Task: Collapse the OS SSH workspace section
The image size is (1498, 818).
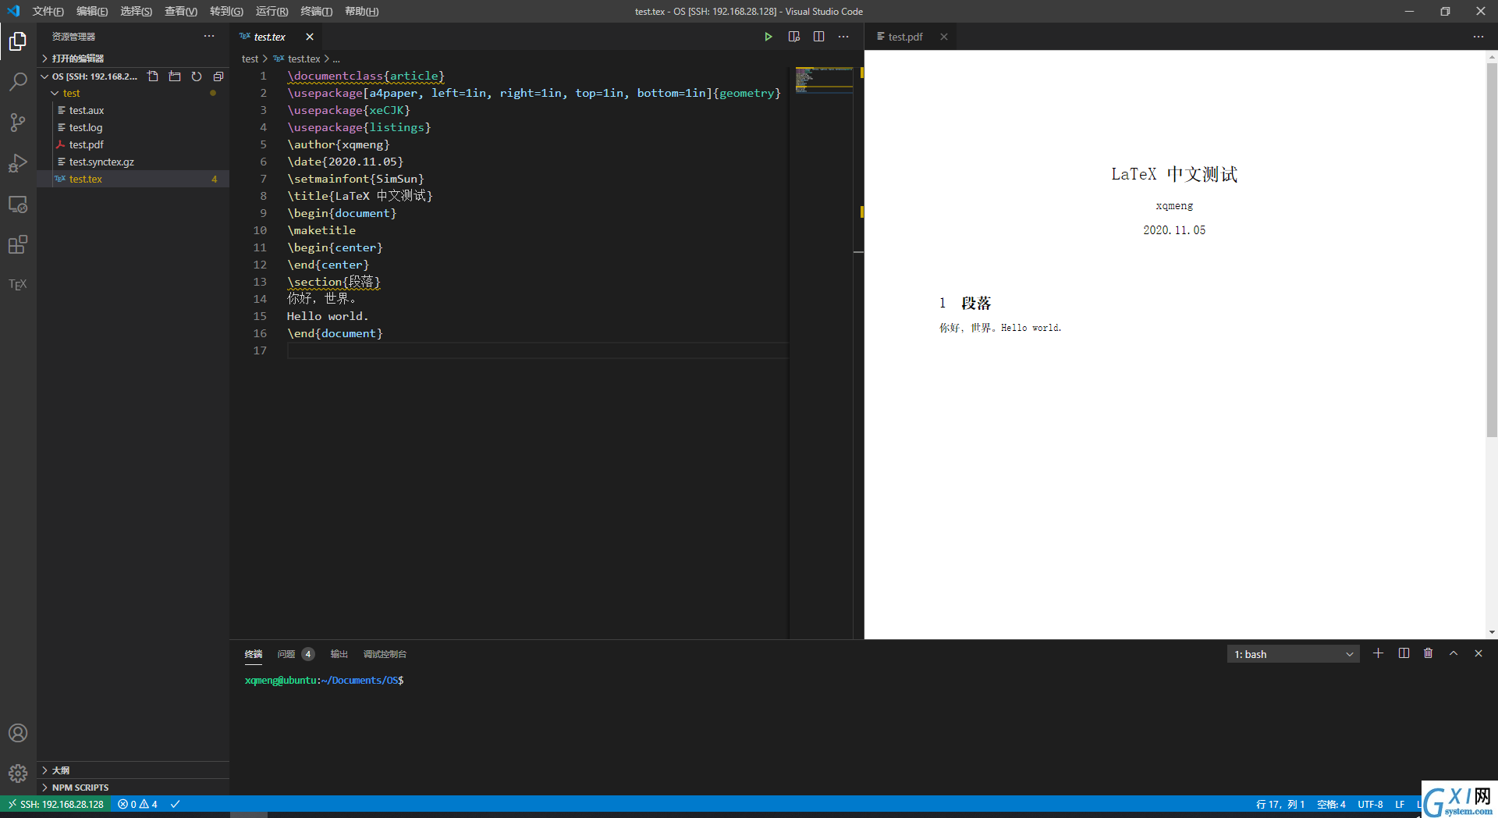Action: pyautogui.click(x=90, y=76)
